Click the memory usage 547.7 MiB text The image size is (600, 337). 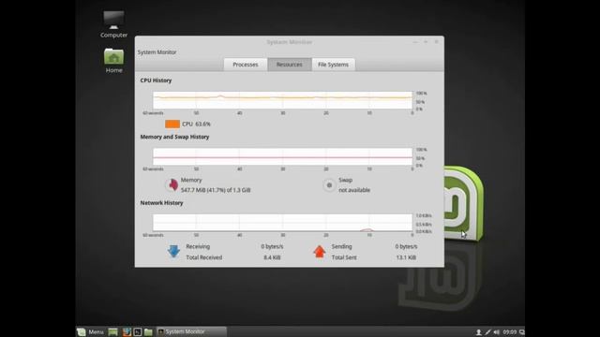(x=216, y=190)
